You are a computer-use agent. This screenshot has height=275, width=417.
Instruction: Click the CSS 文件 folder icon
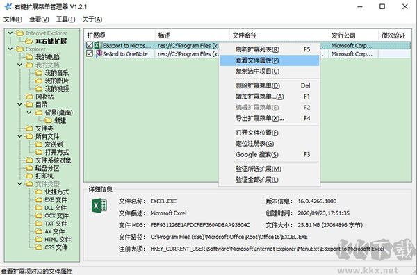tap(38, 247)
